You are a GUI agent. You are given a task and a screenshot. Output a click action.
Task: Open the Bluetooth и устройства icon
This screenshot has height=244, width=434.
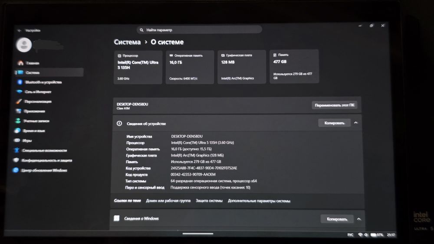[x=20, y=82]
